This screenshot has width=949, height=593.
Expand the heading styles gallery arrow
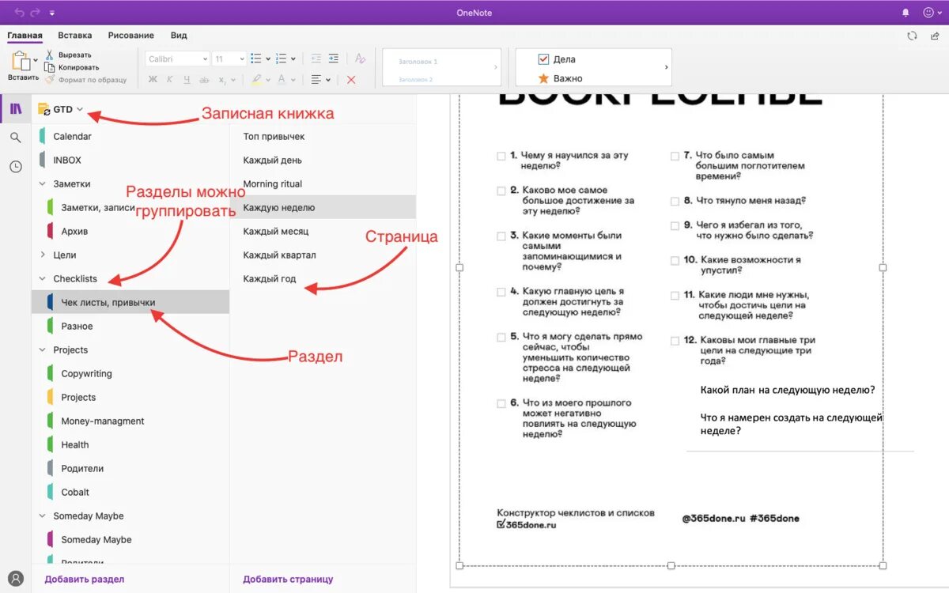point(496,67)
